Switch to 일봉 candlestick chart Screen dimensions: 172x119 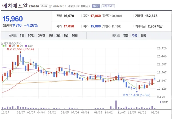(x=126, y=36)
